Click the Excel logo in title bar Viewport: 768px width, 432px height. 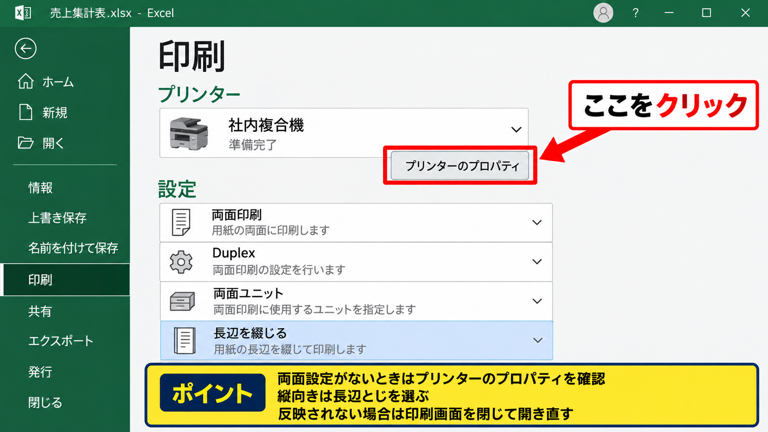[23, 13]
